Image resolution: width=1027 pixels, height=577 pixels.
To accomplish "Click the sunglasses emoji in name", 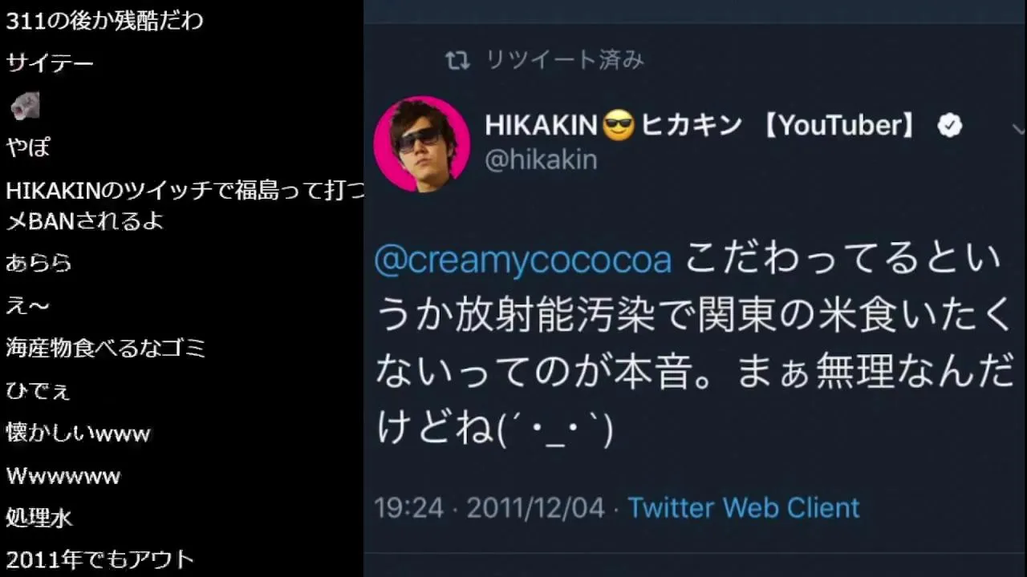I will [618, 126].
